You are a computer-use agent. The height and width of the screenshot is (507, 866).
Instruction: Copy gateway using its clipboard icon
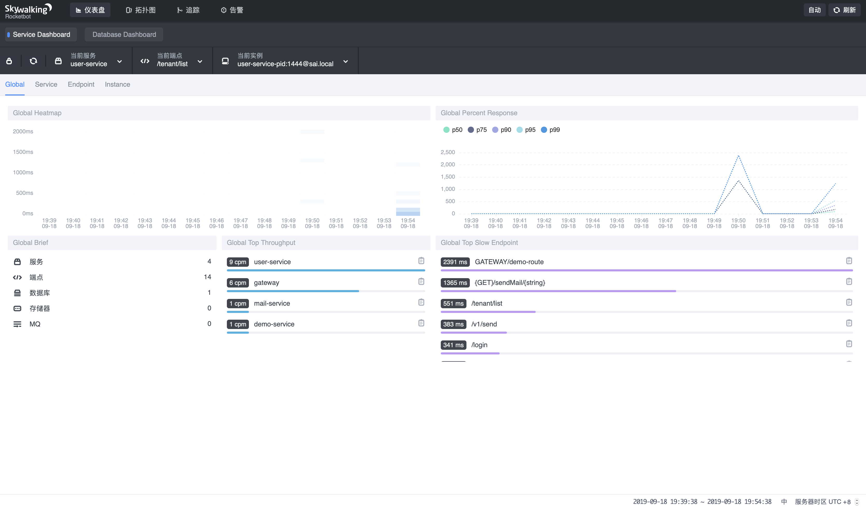pos(421,281)
